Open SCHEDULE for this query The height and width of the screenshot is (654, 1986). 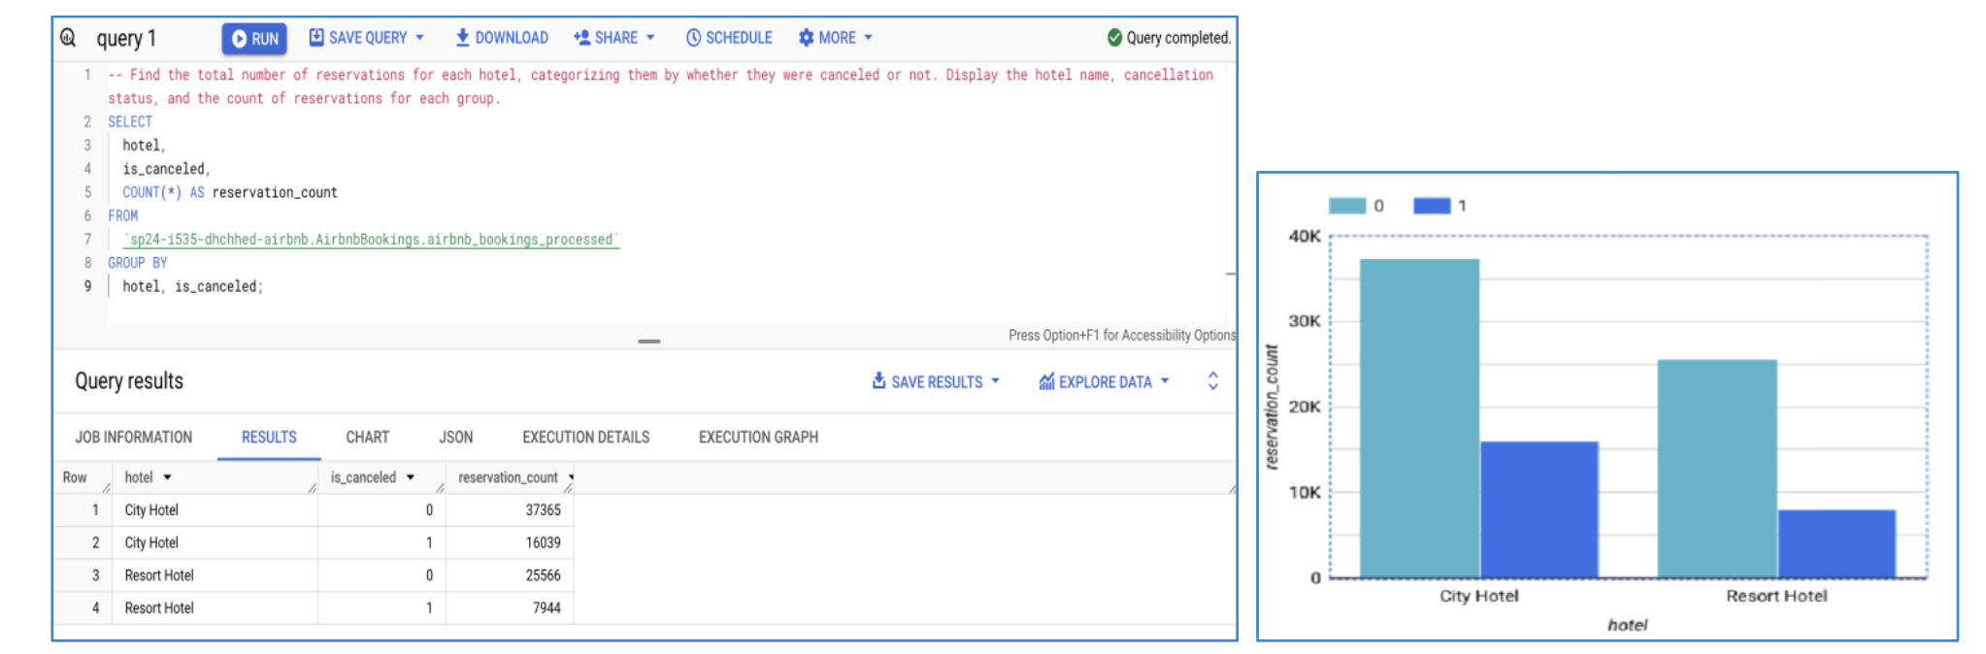(x=729, y=38)
